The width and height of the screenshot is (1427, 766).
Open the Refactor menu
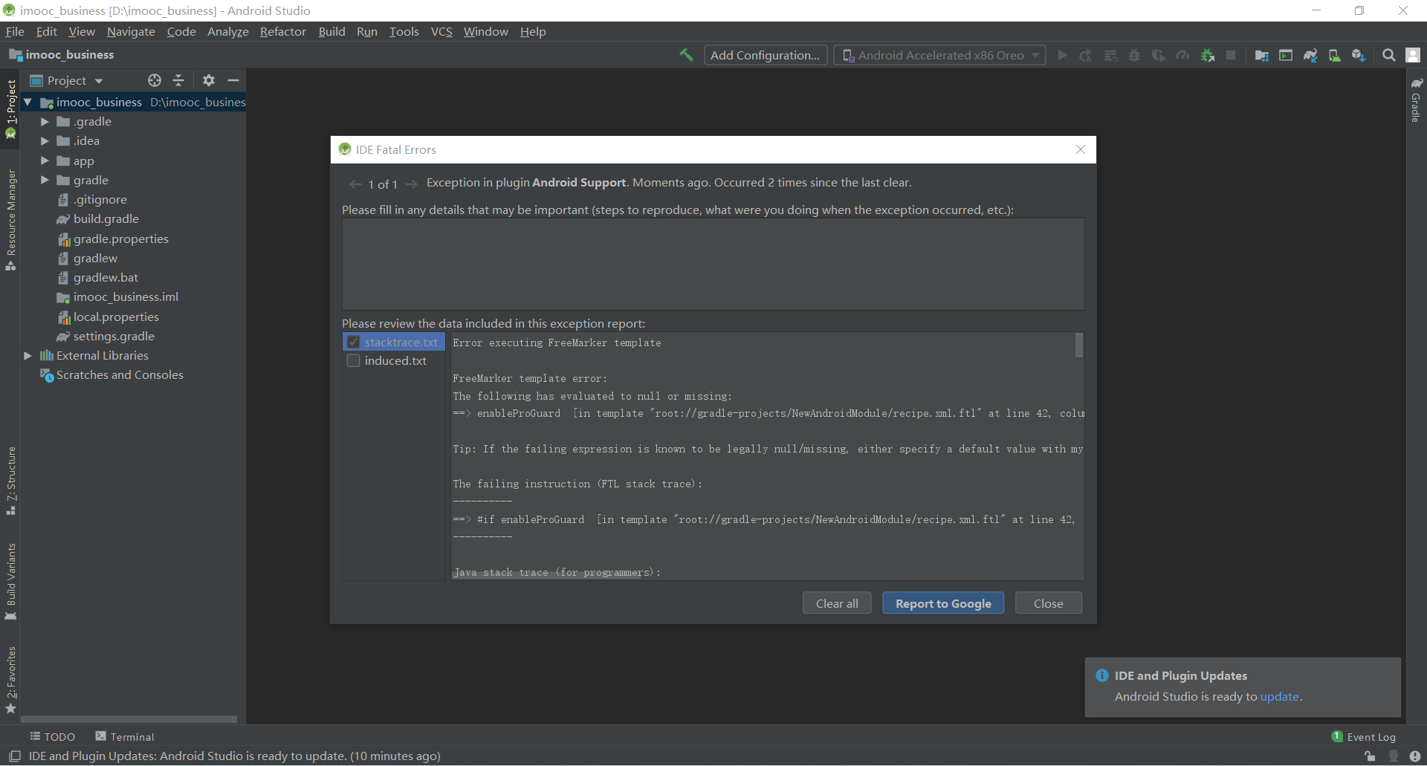click(283, 31)
